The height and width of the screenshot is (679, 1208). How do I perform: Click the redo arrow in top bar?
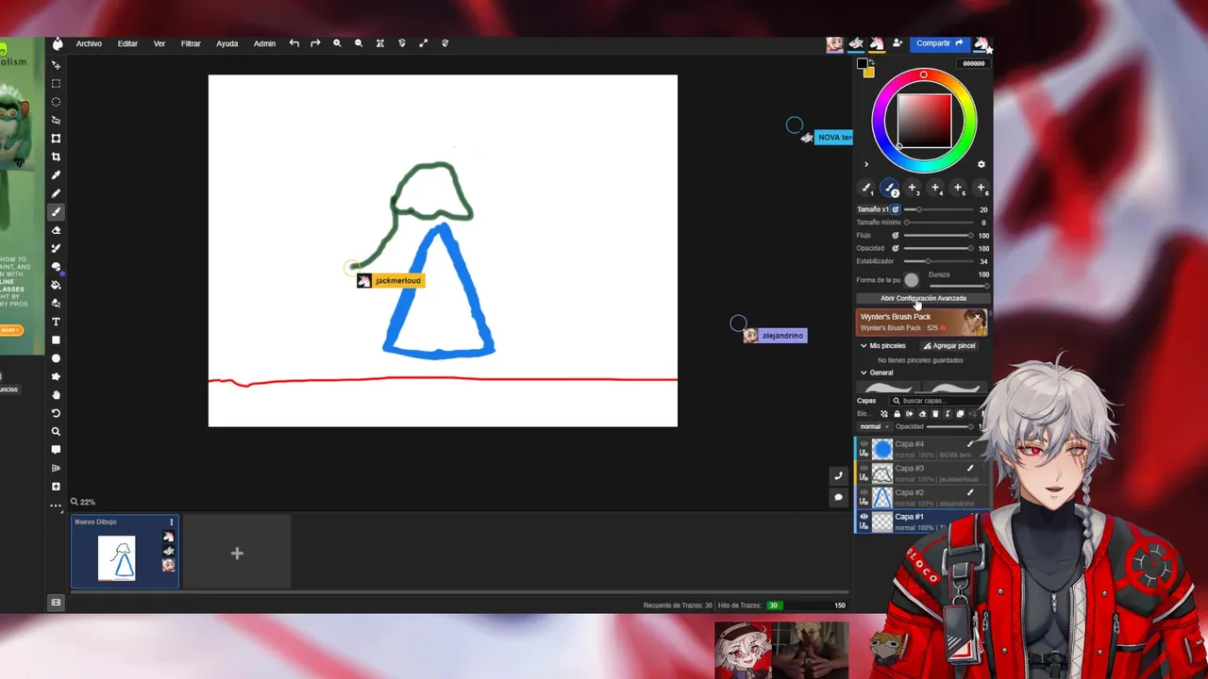(x=315, y=43)
